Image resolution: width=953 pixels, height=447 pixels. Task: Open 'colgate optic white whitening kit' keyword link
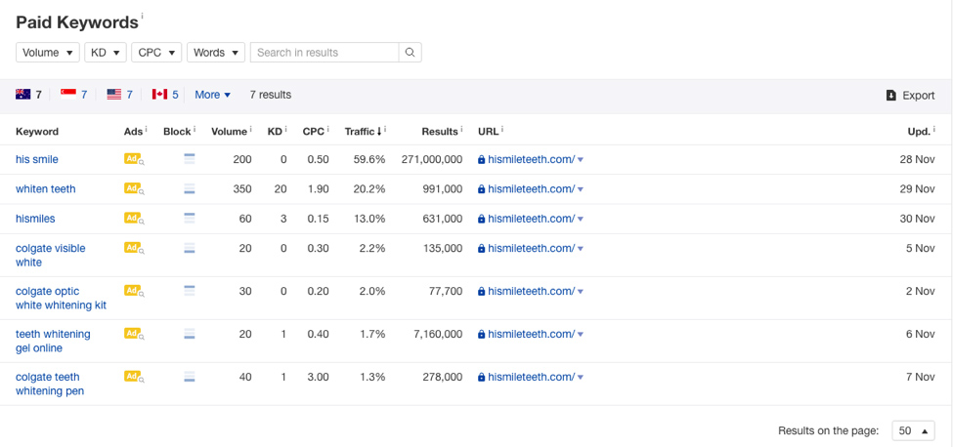[x=61, y=299]
